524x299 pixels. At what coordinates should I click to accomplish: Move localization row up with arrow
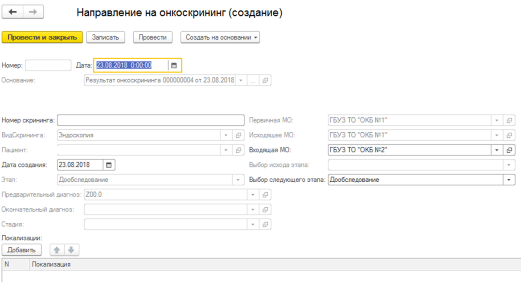[57, 250]
